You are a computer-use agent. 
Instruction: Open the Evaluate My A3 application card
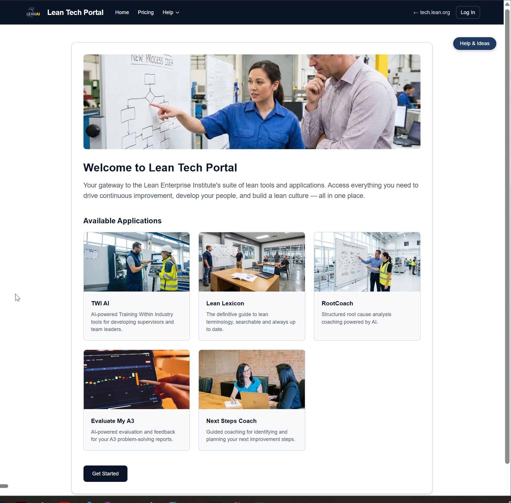(136, 400)
